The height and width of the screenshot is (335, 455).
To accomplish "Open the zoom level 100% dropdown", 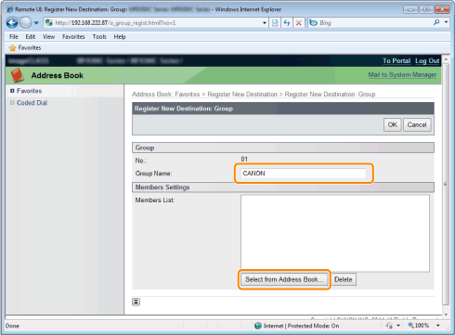I will [x=438, y=326].
